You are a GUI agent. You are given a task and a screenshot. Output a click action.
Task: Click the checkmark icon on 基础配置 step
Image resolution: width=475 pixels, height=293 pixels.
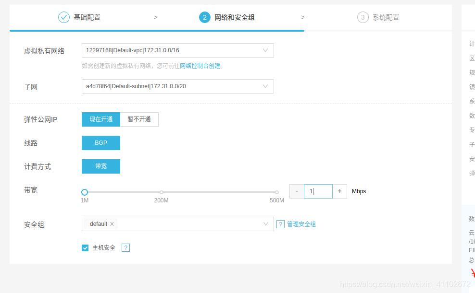click(x=64, y=17)
